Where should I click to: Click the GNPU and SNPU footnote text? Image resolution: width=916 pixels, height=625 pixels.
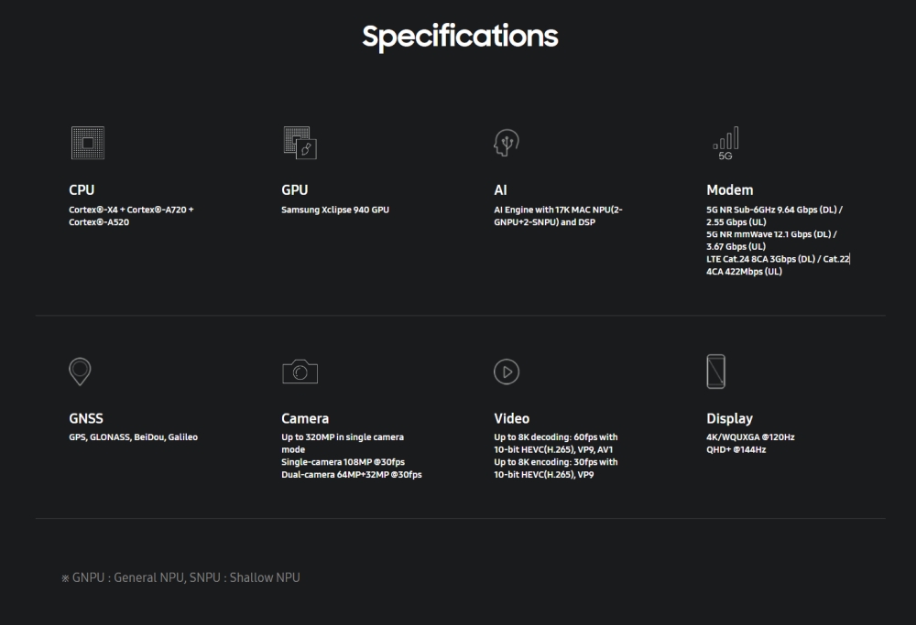(180, 577)
